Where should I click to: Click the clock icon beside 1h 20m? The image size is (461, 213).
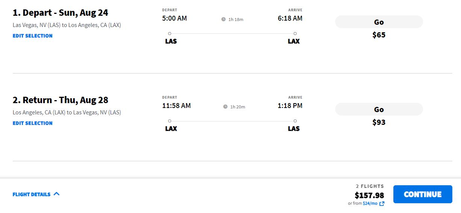click(x=225, y=106)
